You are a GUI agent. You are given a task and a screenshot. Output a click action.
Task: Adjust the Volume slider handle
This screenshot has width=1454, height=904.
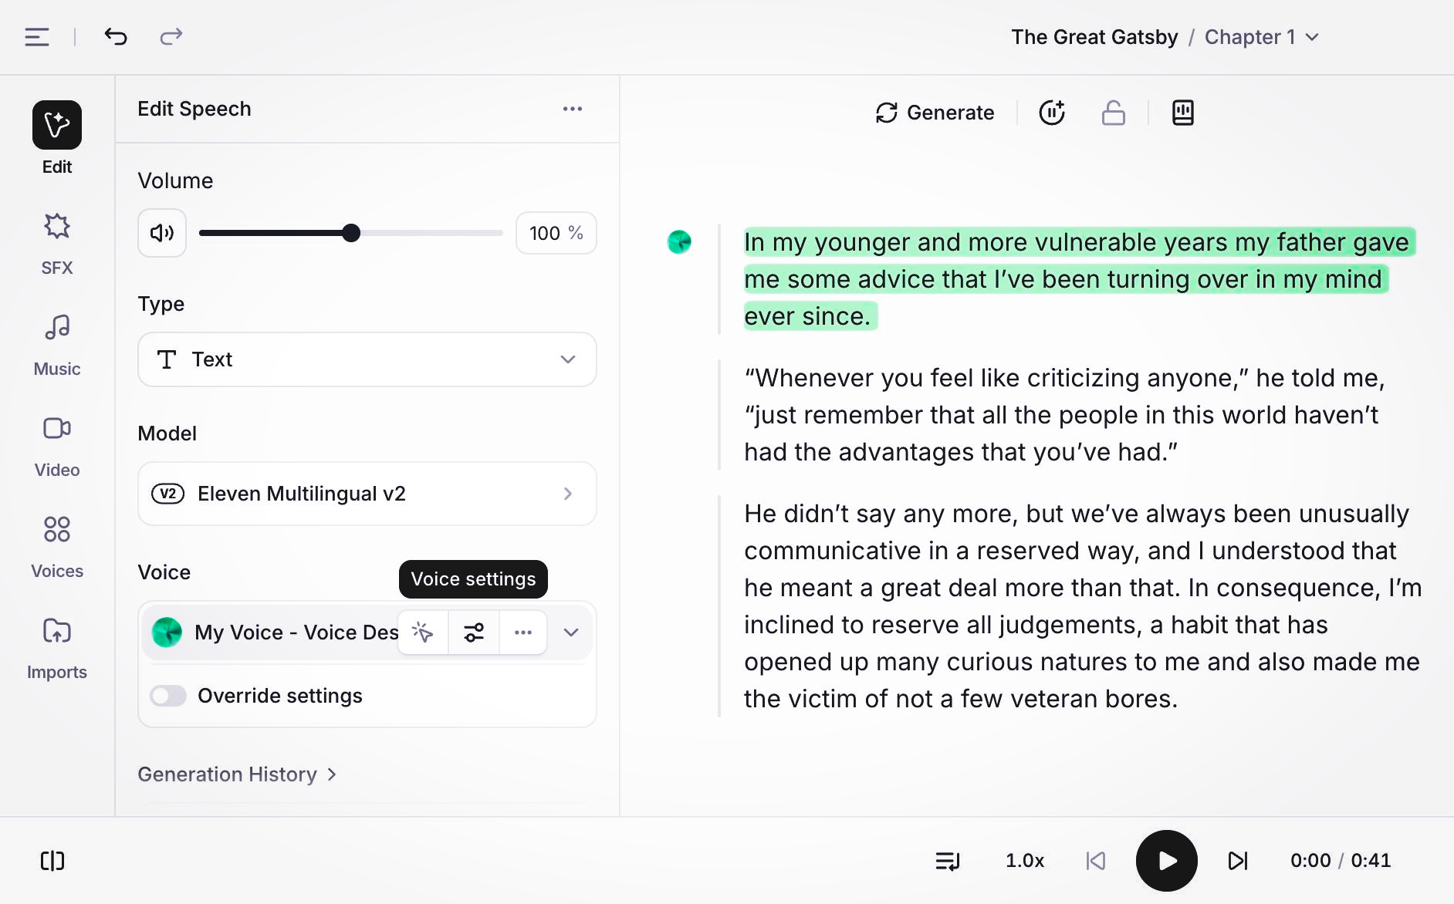(x=351, y=233)
